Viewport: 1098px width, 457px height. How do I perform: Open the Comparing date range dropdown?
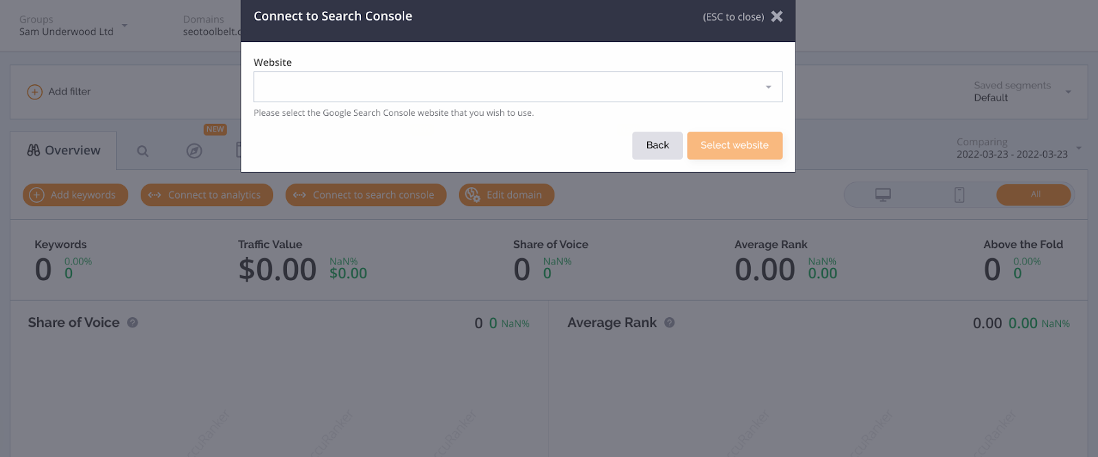click(x=1018, y=148)
